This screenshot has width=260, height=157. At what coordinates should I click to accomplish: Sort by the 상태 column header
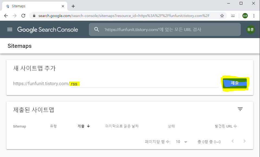point(171,126)
